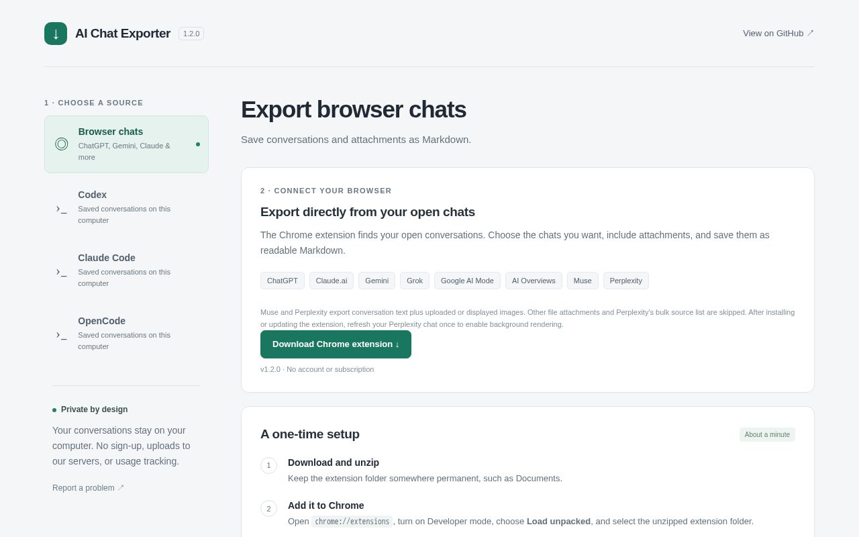Click the 1.2.0 version badge
This screenshot has height=537, width=859.
click(191, 34)
